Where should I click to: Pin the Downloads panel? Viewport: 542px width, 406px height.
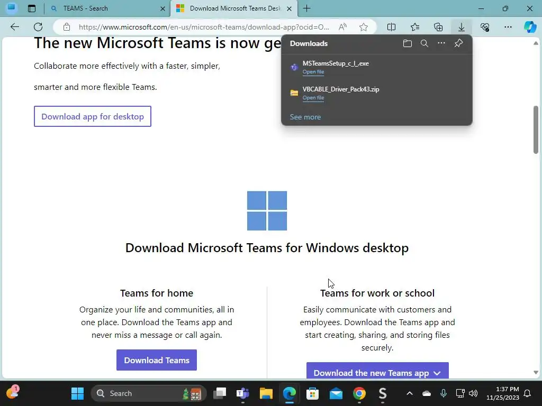click(x=458, y=43)
